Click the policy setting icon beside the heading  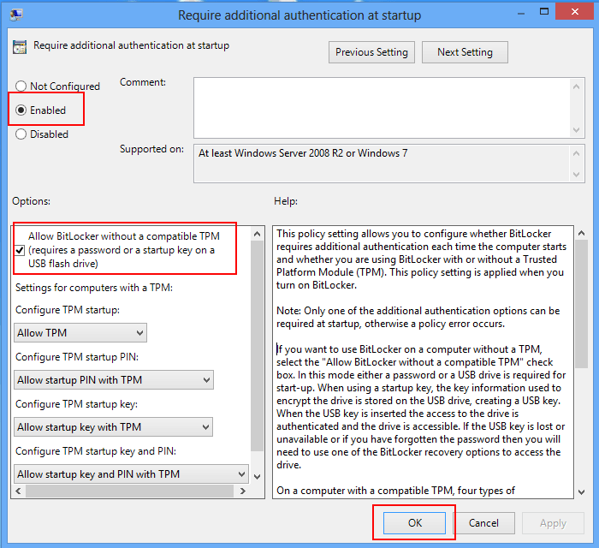click(x=20, y=47)
